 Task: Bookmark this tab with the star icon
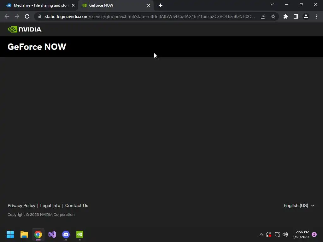(x=273, y=16)
